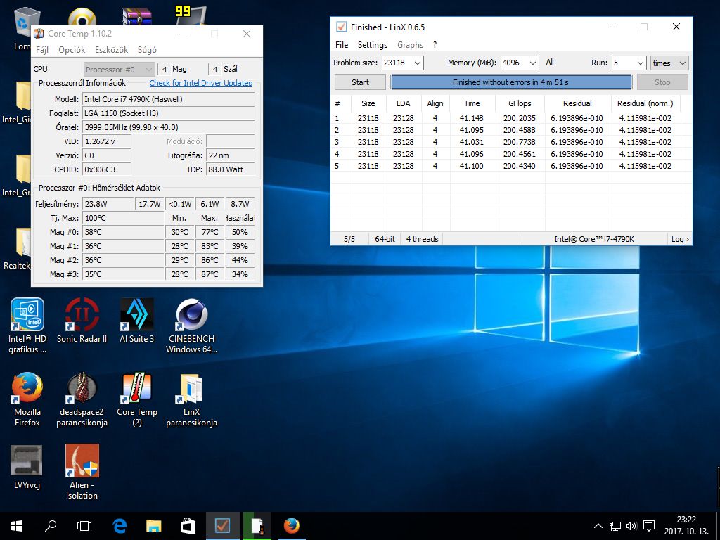The image size is (720, 540).
Task: Launch CINEBENCH Windows 64 shortcut
Action: [191, 326]
